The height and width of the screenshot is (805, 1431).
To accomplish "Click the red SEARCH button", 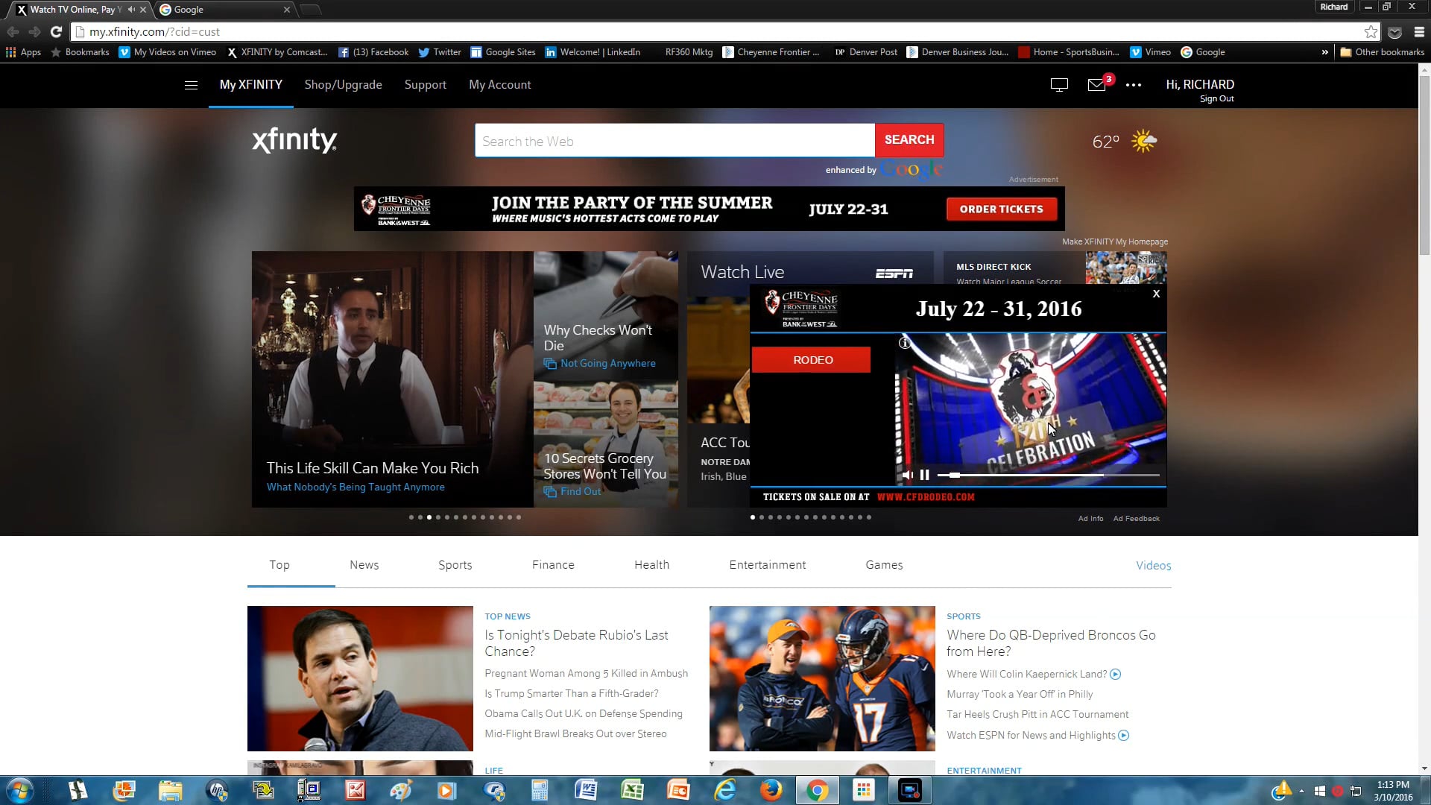I will tap(909, 140).
